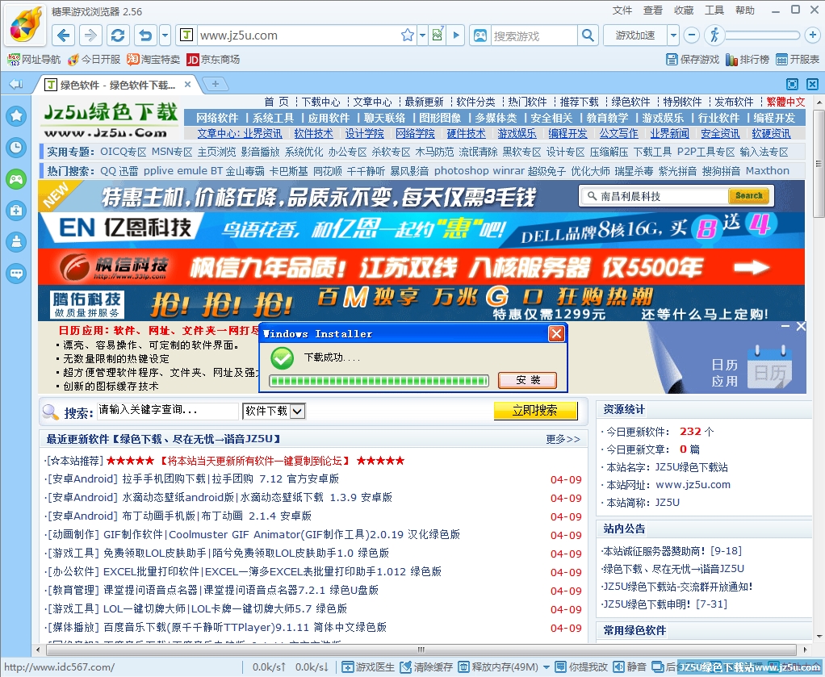The height and width of the screenshot is (677, 825).
Task: Go forward with the Forward arrow button
Action: tap(90, 36)
